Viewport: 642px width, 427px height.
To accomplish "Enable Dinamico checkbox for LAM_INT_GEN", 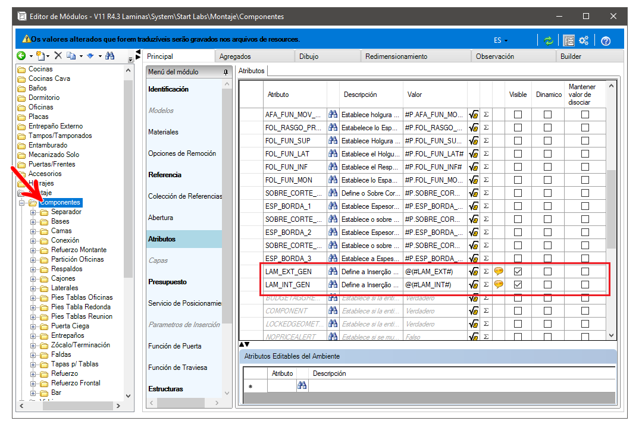I will tap(547, 284).
